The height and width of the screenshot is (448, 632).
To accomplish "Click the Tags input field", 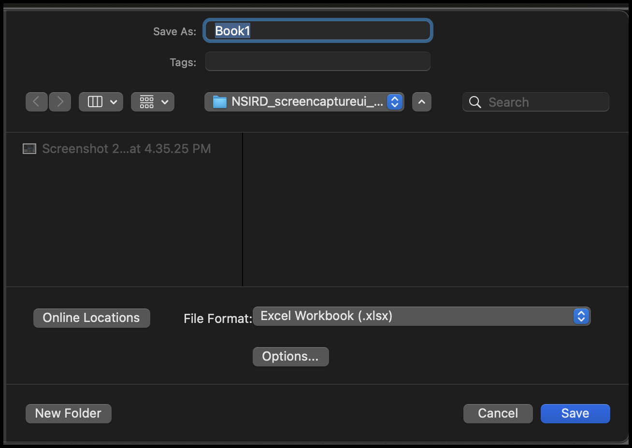I will click(x=318, y=62).
